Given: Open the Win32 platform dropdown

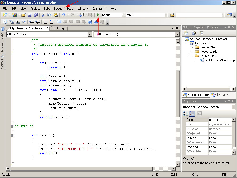Looking at the screenshot, I should (166, 15).
